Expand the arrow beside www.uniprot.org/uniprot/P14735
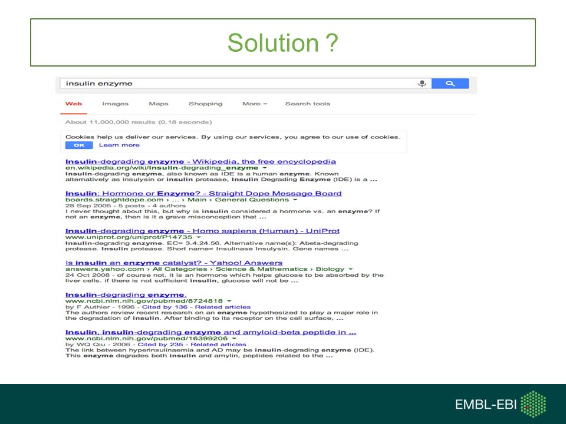Viewport: 566px width, 424px height. tap(199, 237)
